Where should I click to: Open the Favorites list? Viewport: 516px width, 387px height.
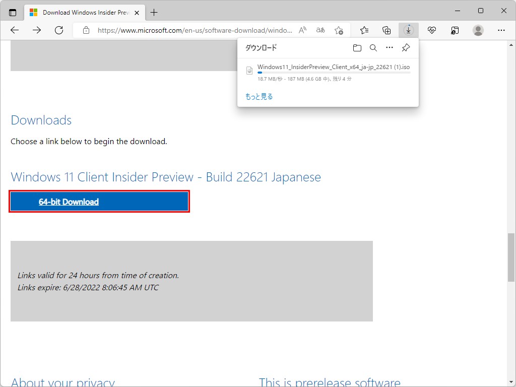[x=364, y=30]
